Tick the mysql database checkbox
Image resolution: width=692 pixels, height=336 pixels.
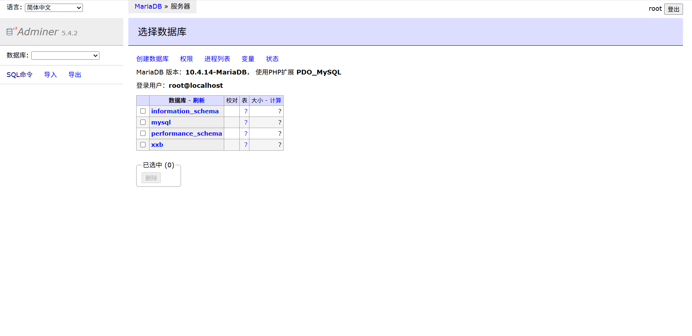[143, 122]
